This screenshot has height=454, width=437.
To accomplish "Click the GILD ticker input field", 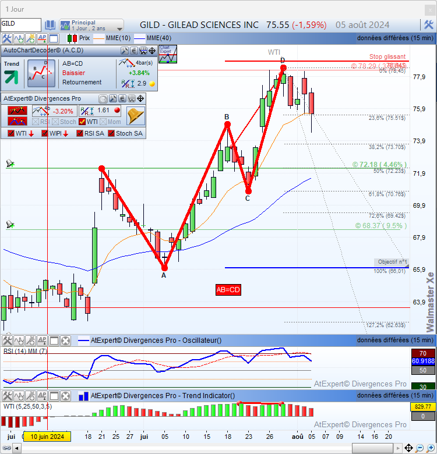I will click(21, 24).
